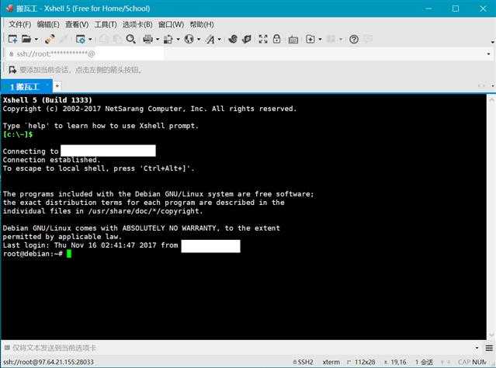496x368 pixels.
Task: Click the Xshell app icon in title bar
Action: tap(9, 9)
